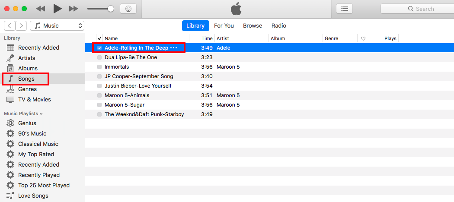Sort by the checkmark column header
Screen dimensions: 454x202
tap(99, 38)
